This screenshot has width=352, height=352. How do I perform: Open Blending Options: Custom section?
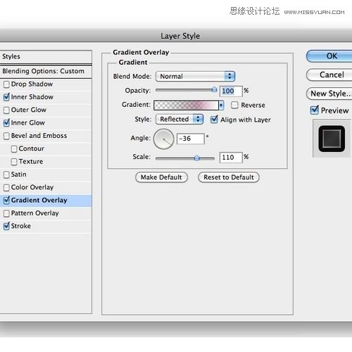(46, 71)
